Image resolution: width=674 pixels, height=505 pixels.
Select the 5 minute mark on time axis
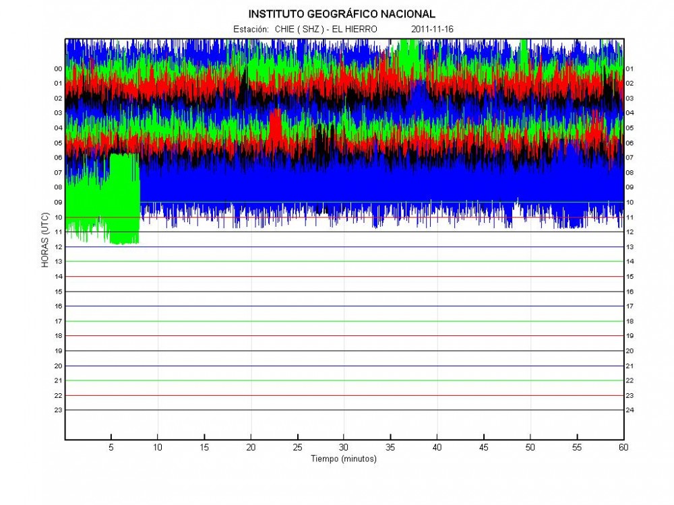click(111, 447)
